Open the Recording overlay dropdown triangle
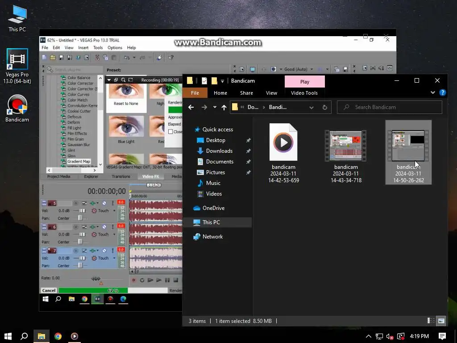Screen dimensions: 457x343 (109, 79)
